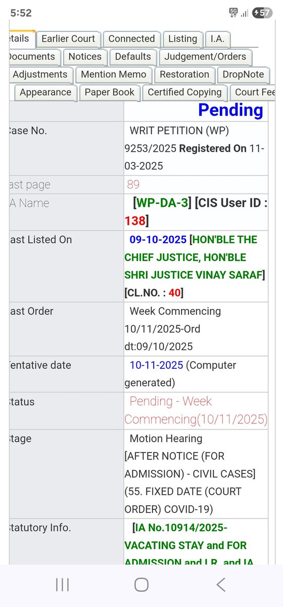The height and width of the screenshot is (607, 283).
Task: Click the last page value 89
Action: tap(133, 185)
